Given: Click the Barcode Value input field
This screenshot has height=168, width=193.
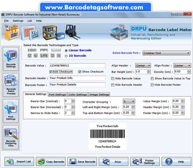Looking at the screenshot, I should 77,65.
